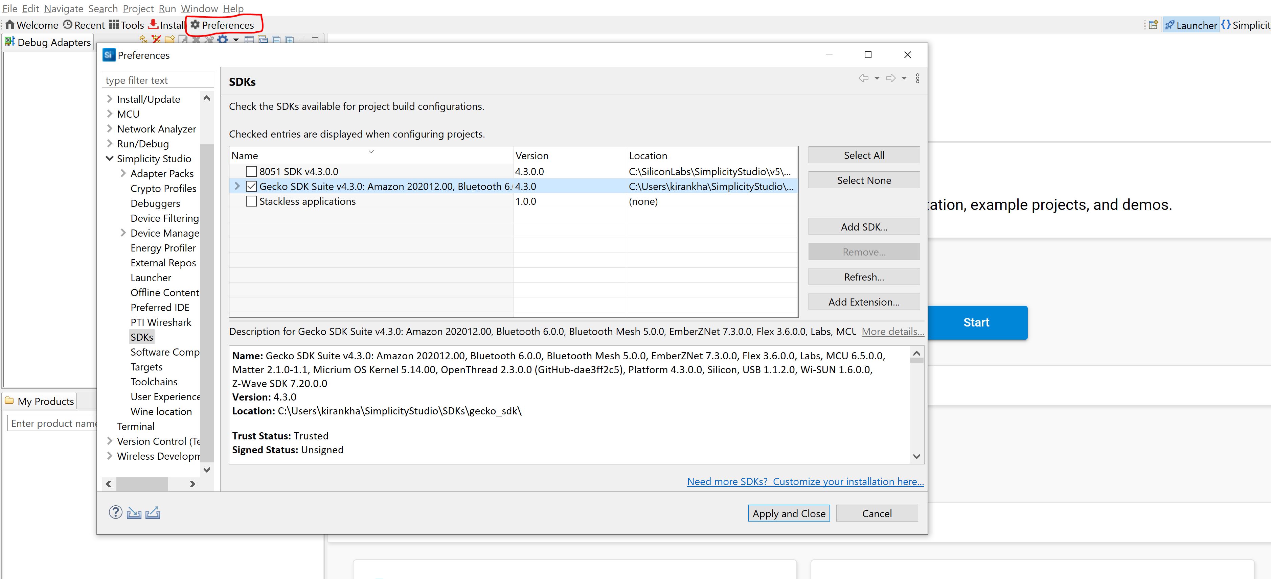Open the Navigate menu
The height and width of the screenshot is (579, 1271).
click(64, 8)
